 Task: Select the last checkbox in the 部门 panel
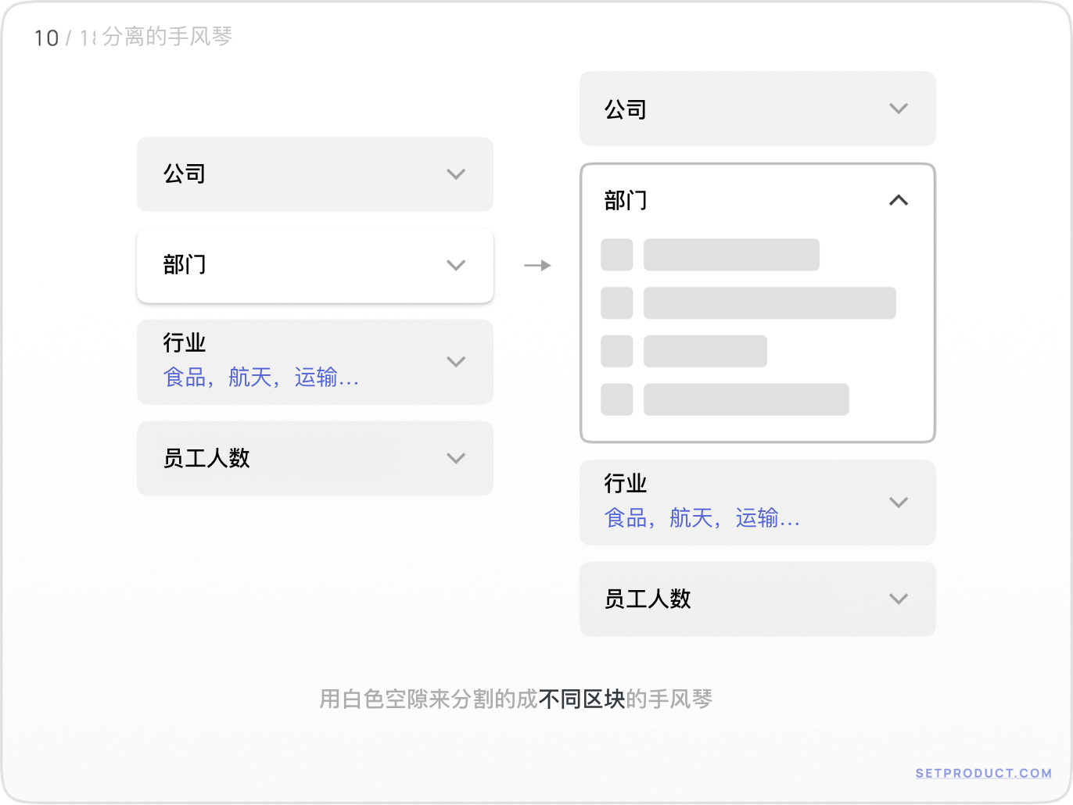(617, 399)
